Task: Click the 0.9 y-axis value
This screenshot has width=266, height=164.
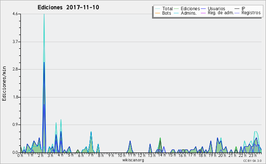Action: pyautogui.click(x=15, y=125)
